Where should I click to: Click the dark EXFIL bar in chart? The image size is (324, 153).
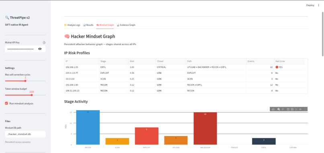coord(264,141)
